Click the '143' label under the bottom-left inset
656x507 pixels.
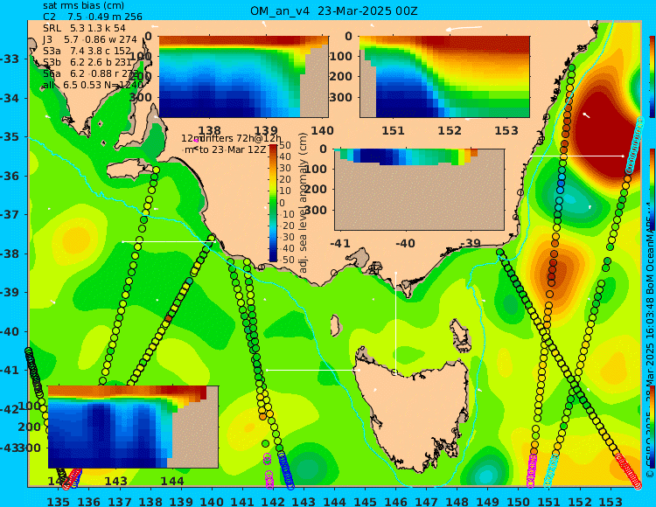115,481
